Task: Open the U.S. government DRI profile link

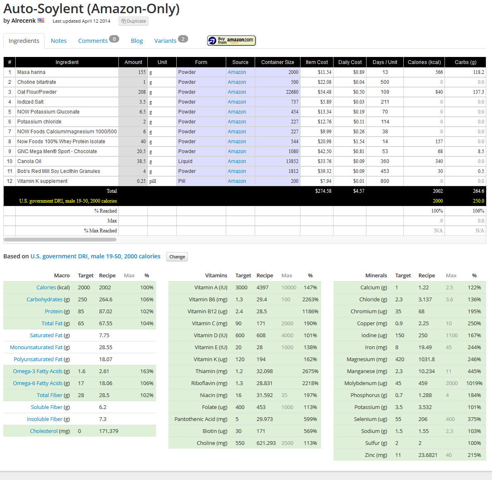Action: pos(95,256)
